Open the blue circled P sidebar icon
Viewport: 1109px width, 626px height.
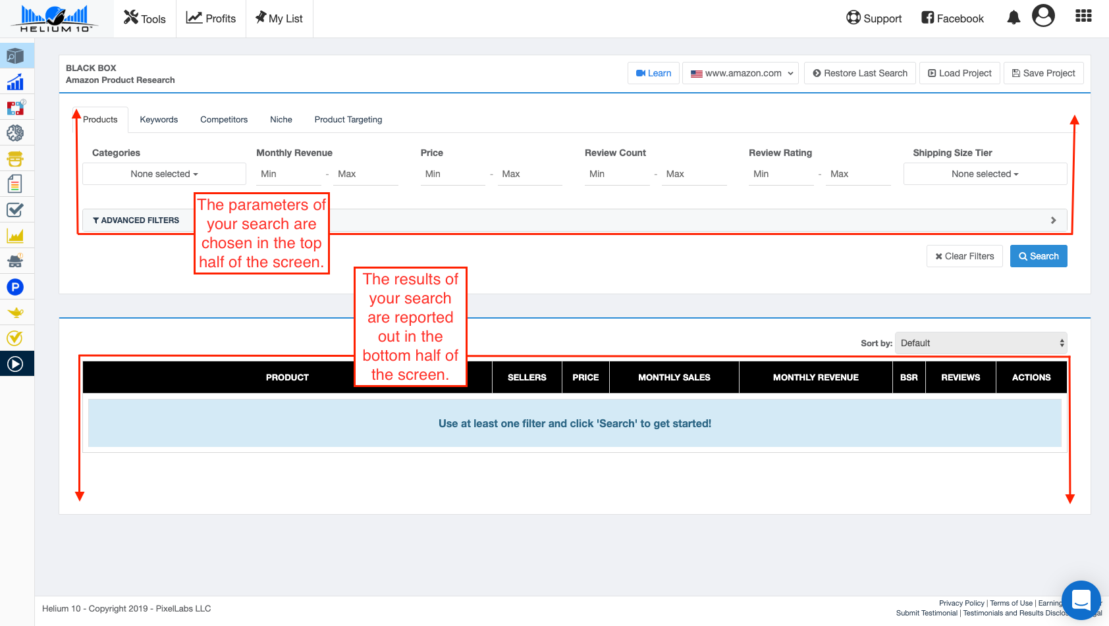[x=15, y=287]
